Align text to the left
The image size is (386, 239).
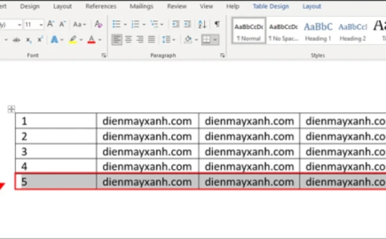[x=117, y=40]
